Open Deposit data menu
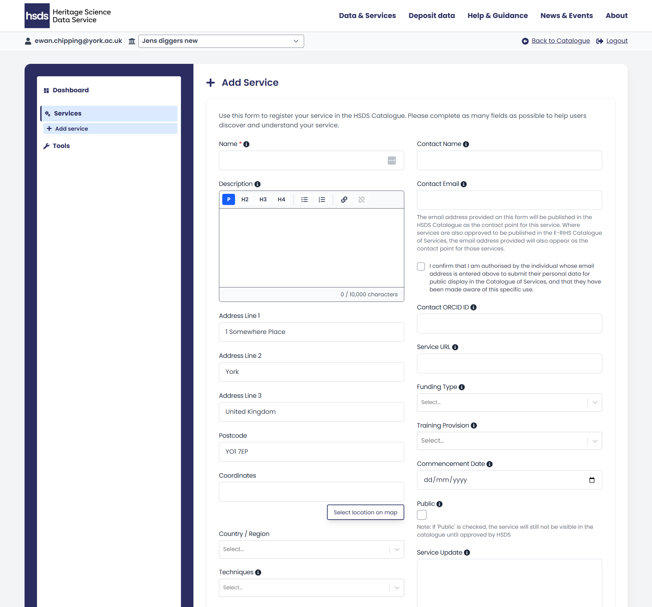The width and height of the screenshot is (652, 607). pyautogui.click(x=432, y=15)
